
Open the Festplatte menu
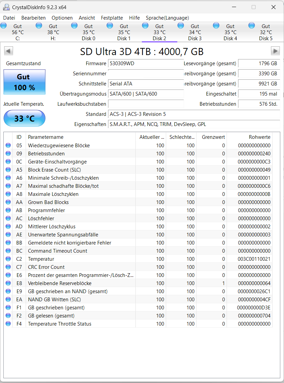[x=112, y=18]
